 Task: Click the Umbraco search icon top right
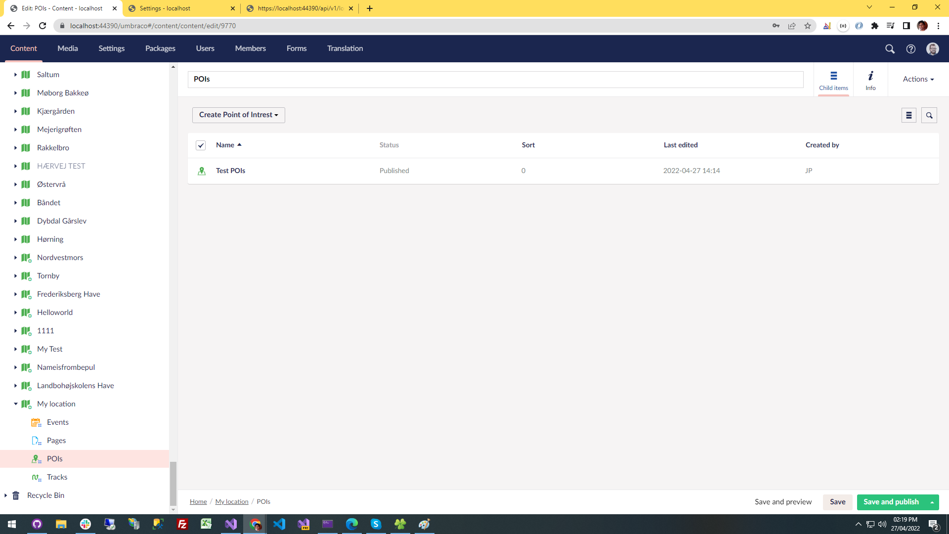tap(890, 49)
